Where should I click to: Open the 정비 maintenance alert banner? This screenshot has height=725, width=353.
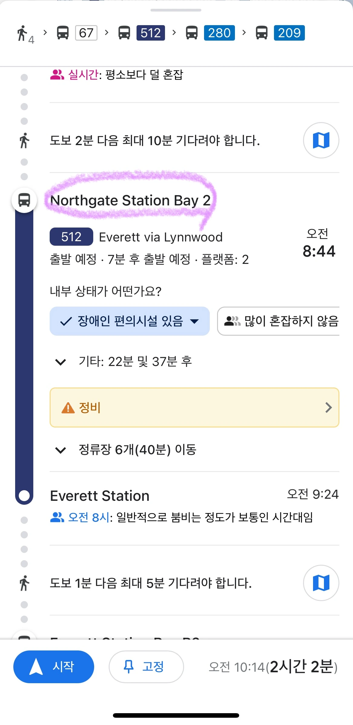pos(194,407)
